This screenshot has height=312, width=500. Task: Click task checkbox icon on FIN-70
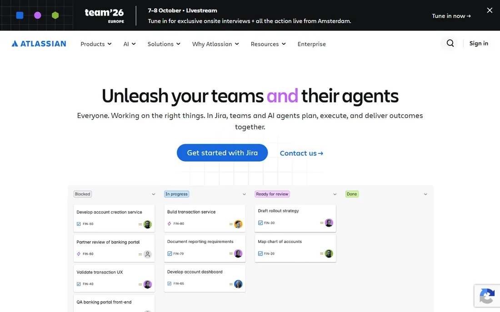click(x=170, y=253)
